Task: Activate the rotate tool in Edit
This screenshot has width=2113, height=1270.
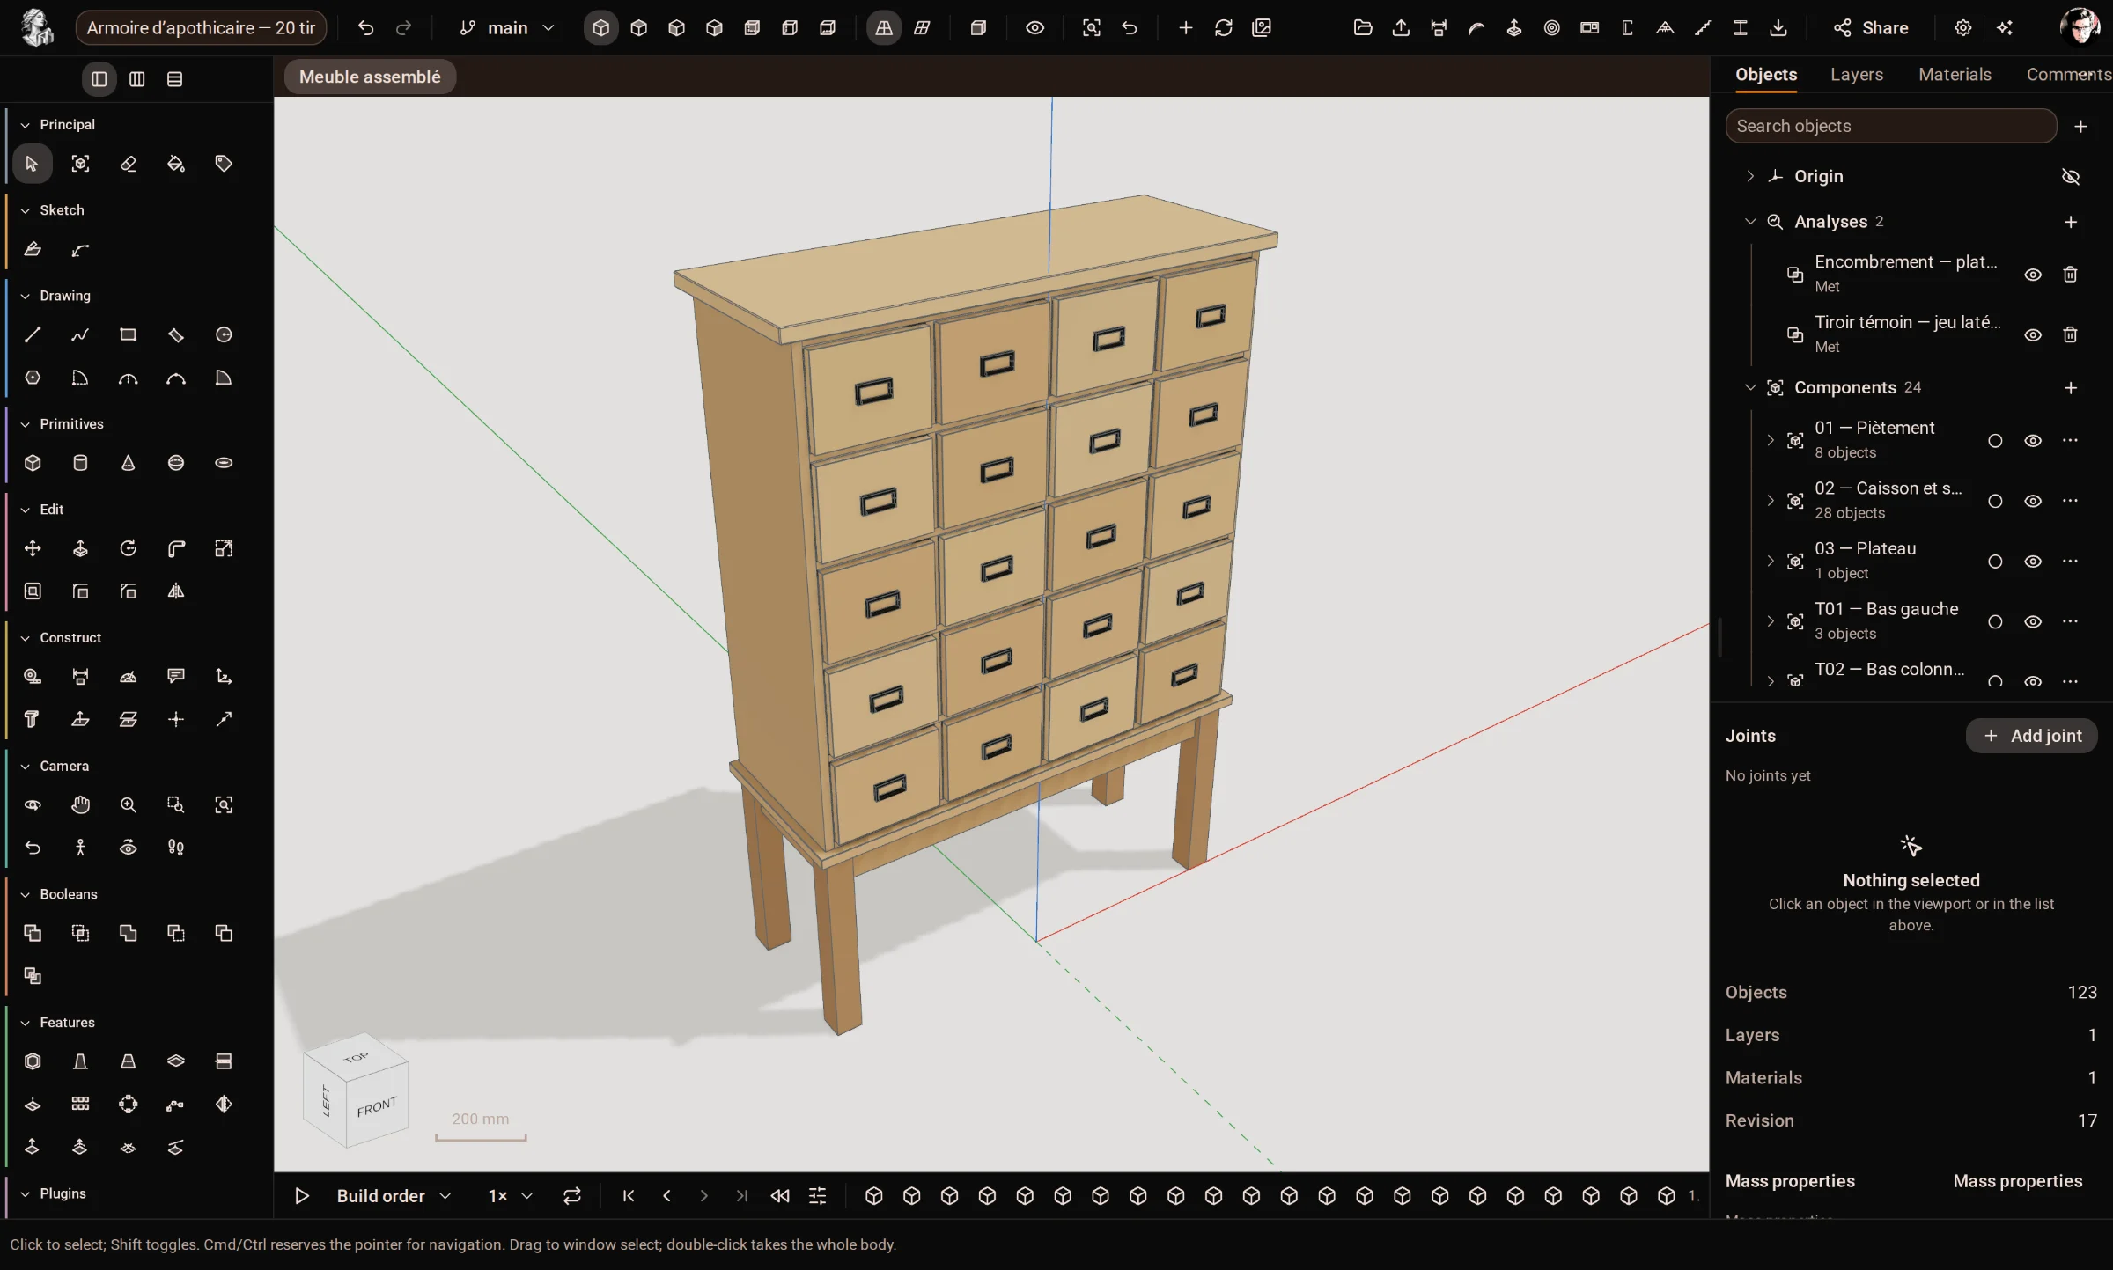Action: [128, 548]
